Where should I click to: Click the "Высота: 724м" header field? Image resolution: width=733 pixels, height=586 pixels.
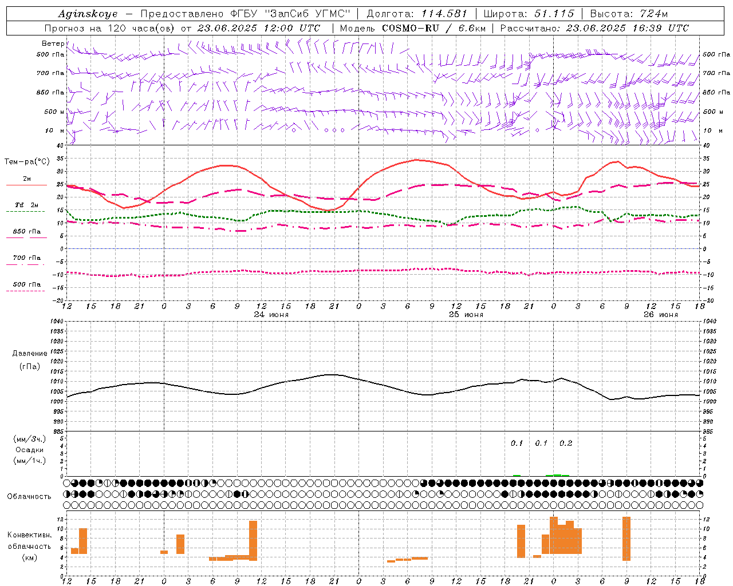pyautogui.click(x=629, y=14)
